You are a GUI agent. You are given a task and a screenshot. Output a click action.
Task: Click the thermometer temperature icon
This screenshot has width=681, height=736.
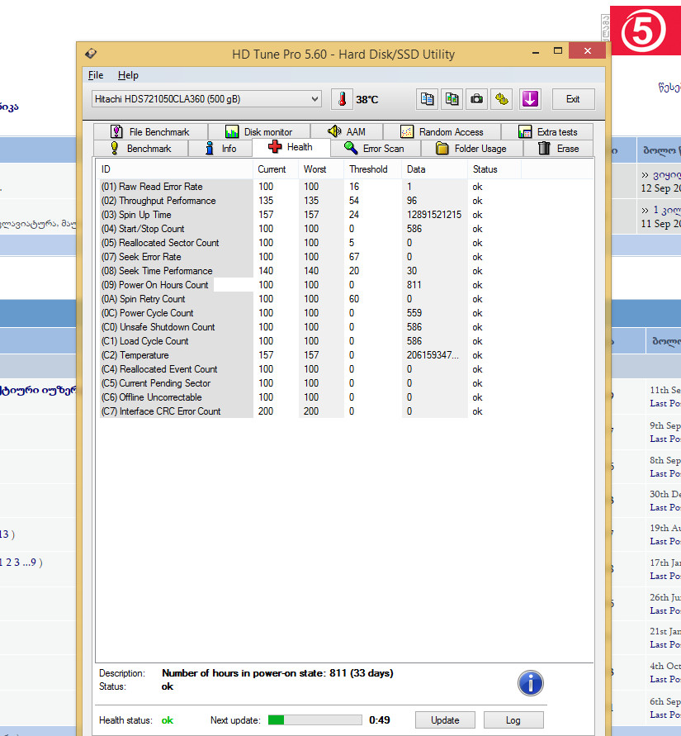pyautogui.click(x=341, y=99)
